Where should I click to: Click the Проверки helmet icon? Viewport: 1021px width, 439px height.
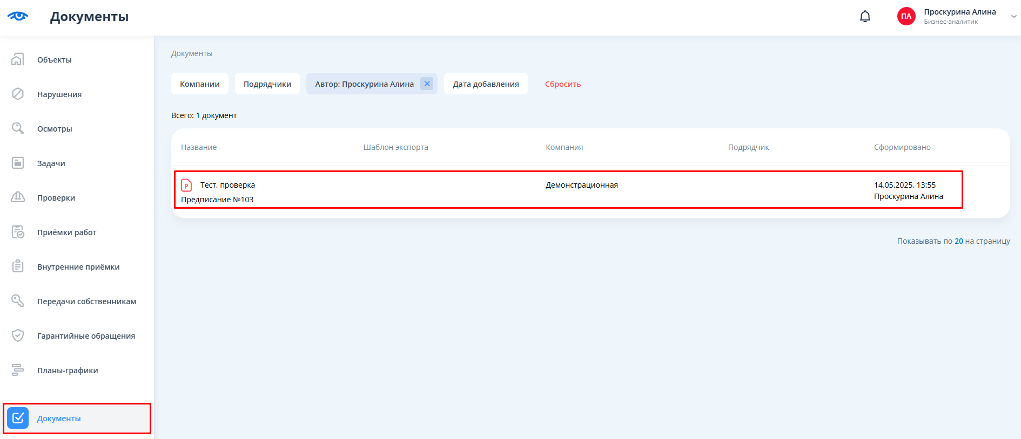click(18, 197)
